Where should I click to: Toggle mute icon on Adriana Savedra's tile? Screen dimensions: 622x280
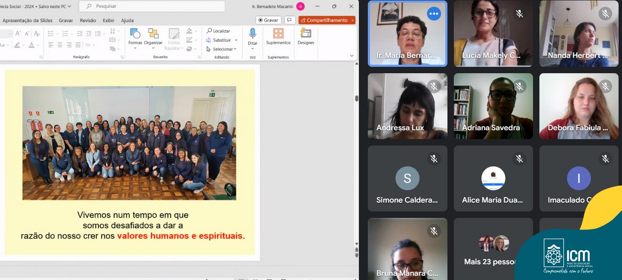[519, 86]
